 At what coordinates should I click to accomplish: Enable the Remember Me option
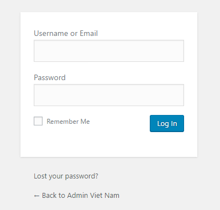pos(38,121)
